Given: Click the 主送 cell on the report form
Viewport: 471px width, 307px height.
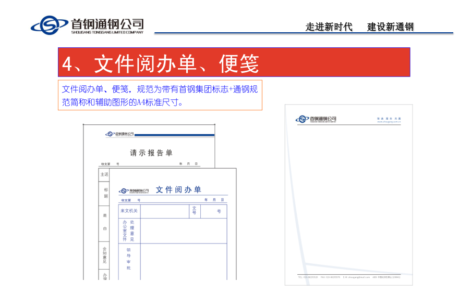Looking at the screenshot, I should tap(104, 174).
